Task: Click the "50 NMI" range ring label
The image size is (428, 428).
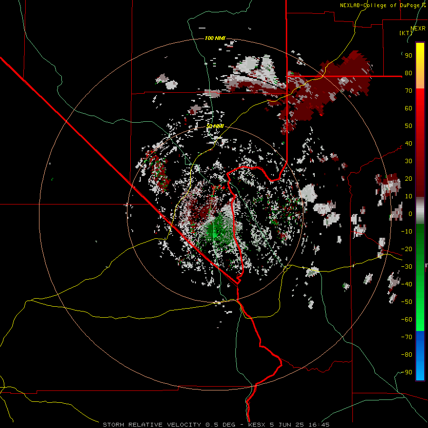Action: click(215, 126)
